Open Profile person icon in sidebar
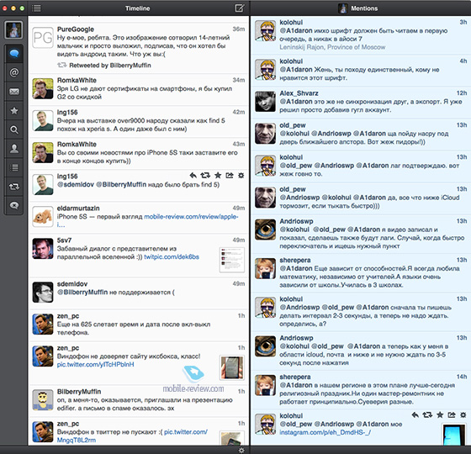This screenshot has width=471, height=454. tap(14, 149)
